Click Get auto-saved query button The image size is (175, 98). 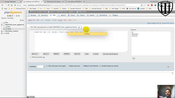click(110, 54)
